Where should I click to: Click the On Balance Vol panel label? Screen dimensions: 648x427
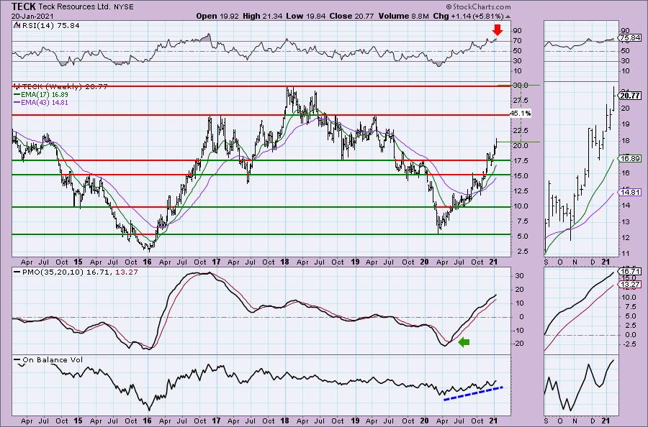tap(53, 359)
